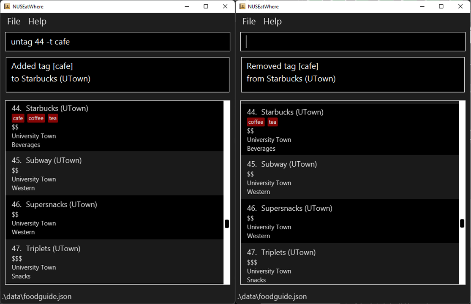
Task: Open Help menu in the left window
Action: [37, 21]
